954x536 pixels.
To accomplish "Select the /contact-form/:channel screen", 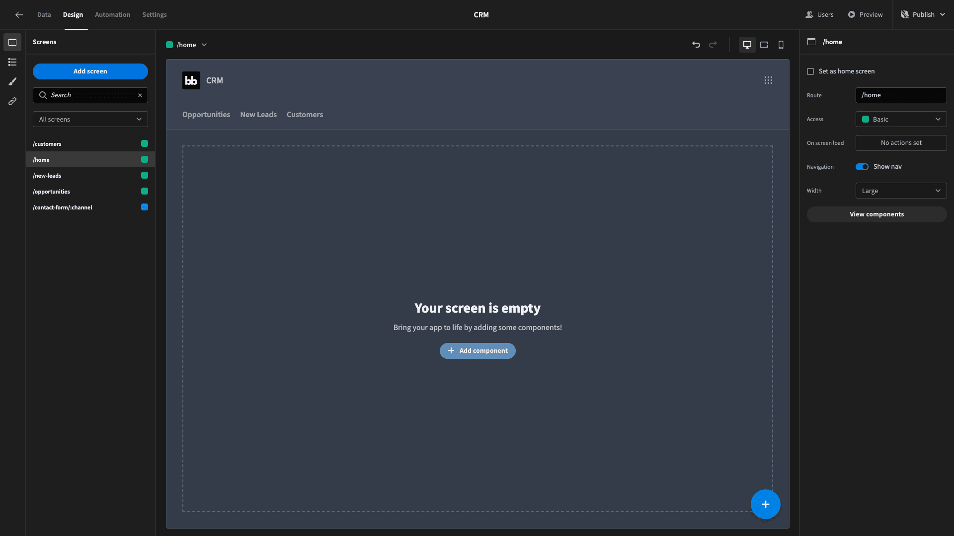I will [90, 207].
